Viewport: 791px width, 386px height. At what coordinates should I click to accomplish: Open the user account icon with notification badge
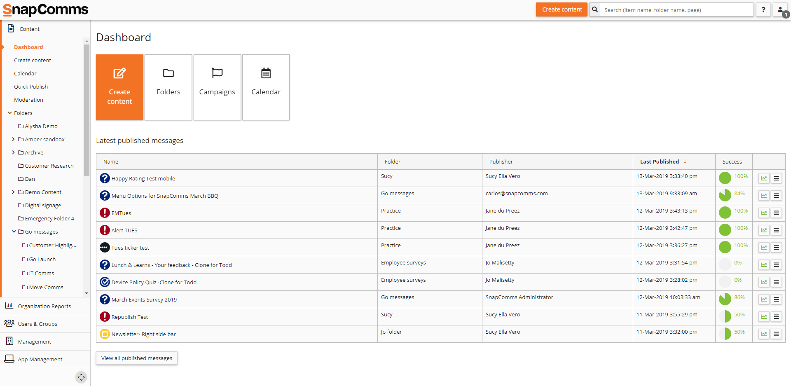pos(781,10)
